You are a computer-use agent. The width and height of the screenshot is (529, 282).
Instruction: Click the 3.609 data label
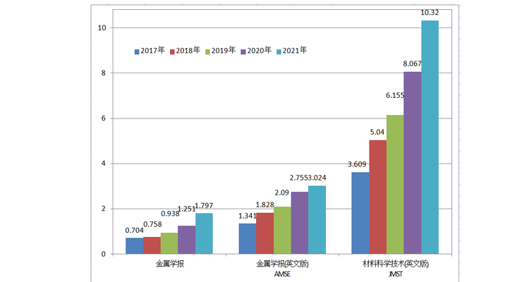(x=358, y=164)
